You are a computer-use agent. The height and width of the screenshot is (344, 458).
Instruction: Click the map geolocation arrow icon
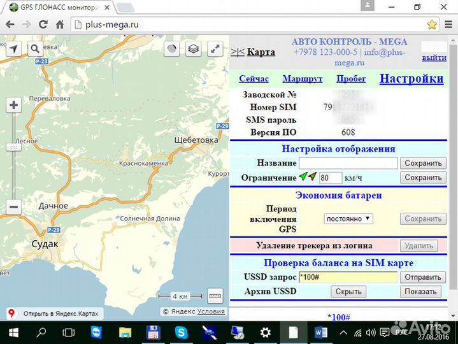(14, 49)
